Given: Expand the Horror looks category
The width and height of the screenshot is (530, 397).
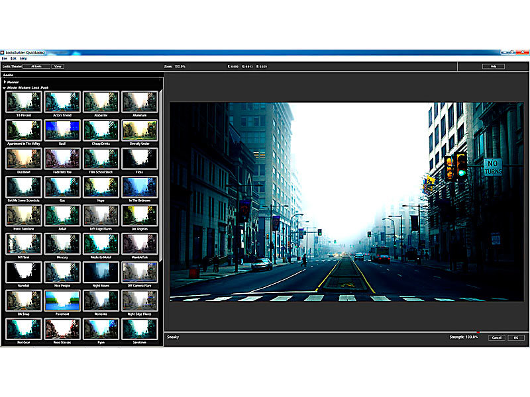Looking at the screenshot, I should coord(5,82).
